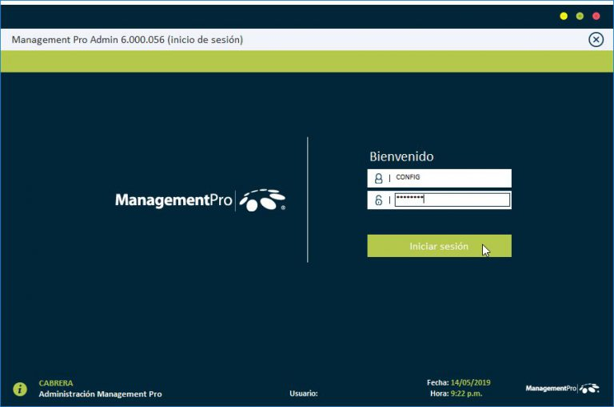Click the green window control dot
This screenshot has width=614, height=407.
(580, 16)
